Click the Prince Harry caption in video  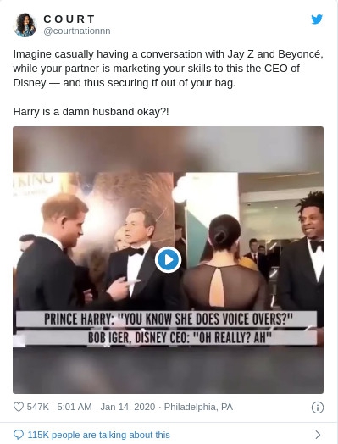168,319
